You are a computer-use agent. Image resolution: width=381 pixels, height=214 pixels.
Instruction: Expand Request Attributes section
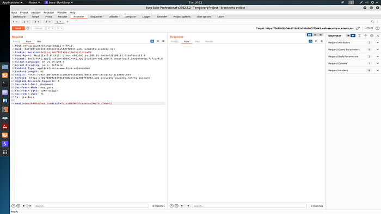(x=354, y=43)
